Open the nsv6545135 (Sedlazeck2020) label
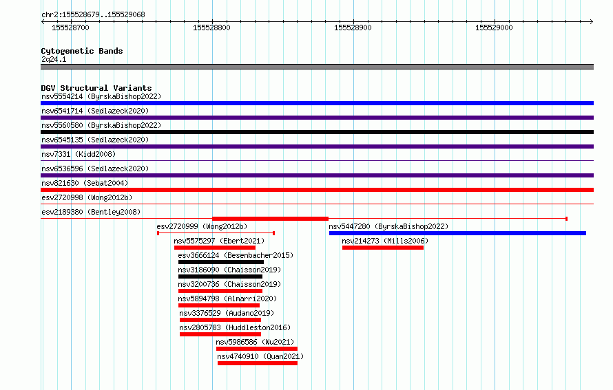Viewport: 613px width, 390px height. pos(95,140)
